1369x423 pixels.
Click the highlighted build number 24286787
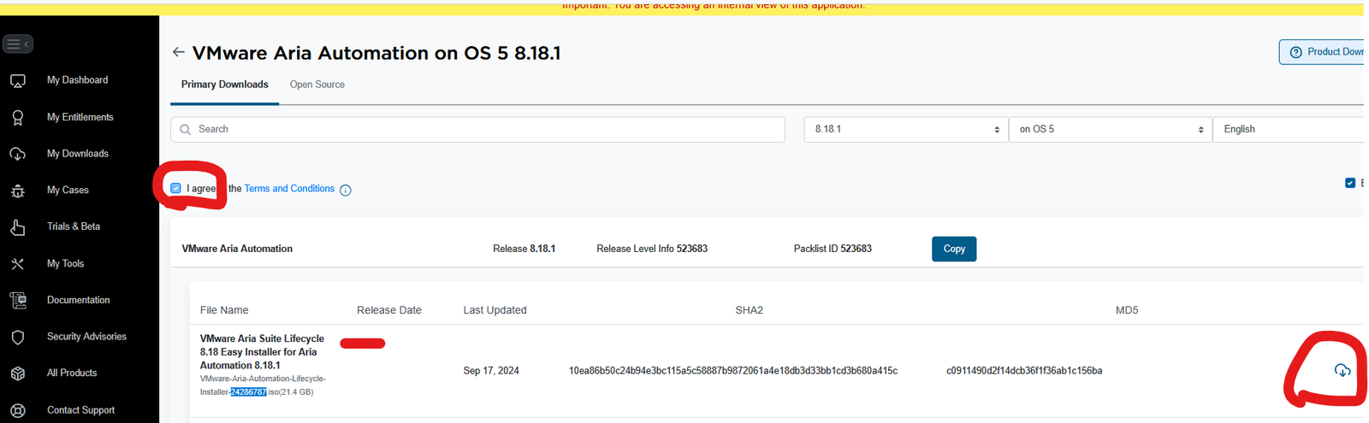249,392
